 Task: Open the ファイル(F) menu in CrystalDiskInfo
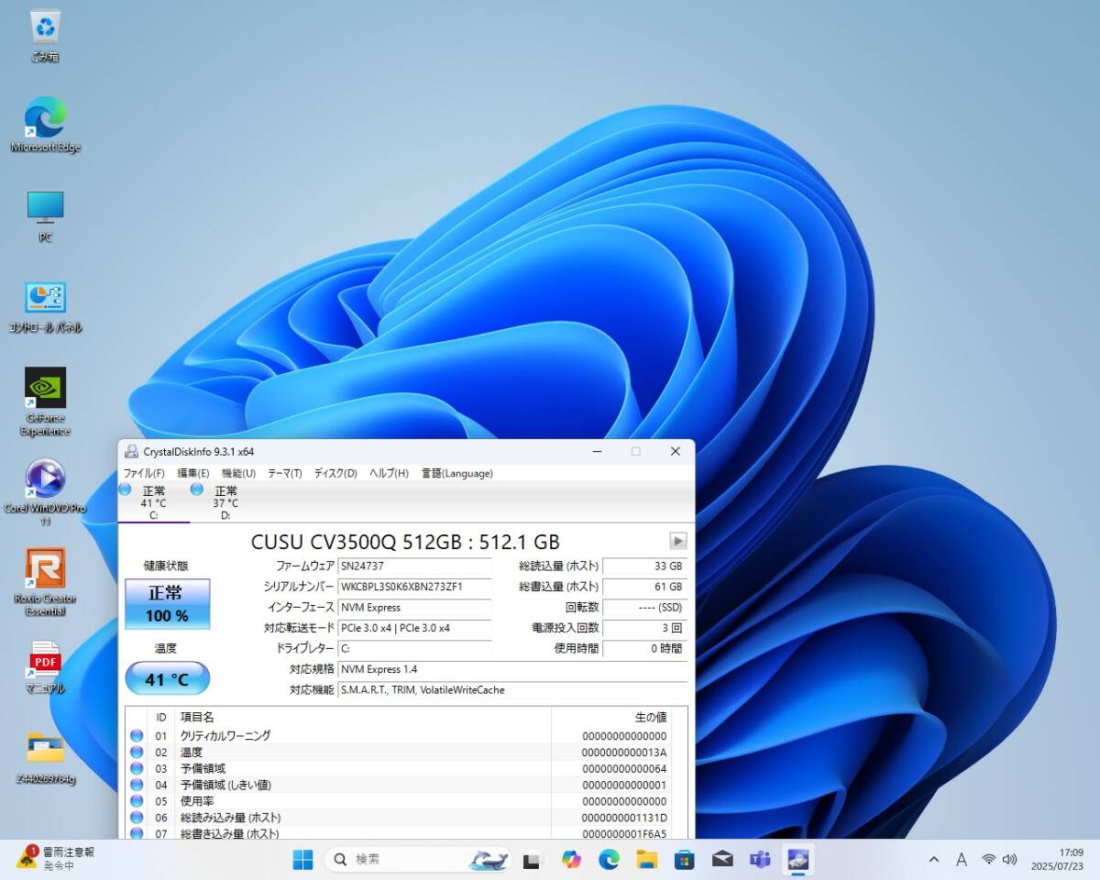[144, 473]
